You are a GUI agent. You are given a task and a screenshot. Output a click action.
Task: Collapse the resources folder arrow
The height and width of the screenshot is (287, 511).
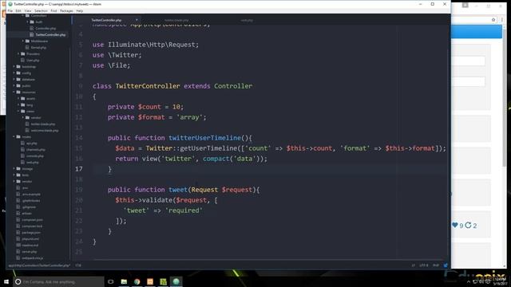(14, 92)
